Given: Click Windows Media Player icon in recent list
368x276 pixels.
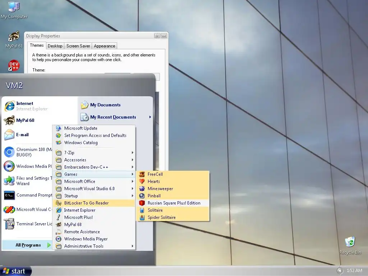Looking at the screenshot, I should (x=9, y=166).
